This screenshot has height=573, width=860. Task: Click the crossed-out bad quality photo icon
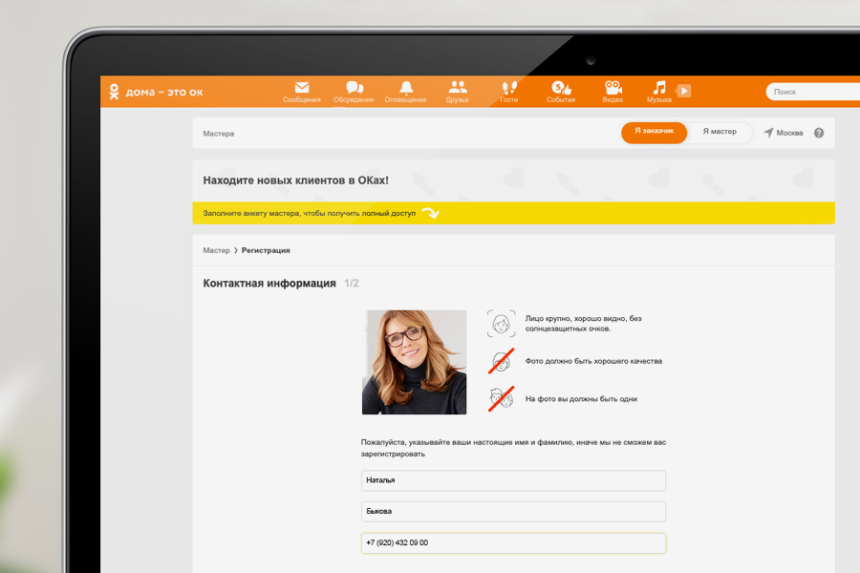(502, 361)
